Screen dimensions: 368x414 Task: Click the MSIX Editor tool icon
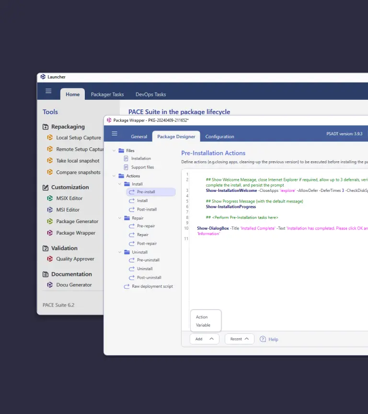[x=49, y=198]
